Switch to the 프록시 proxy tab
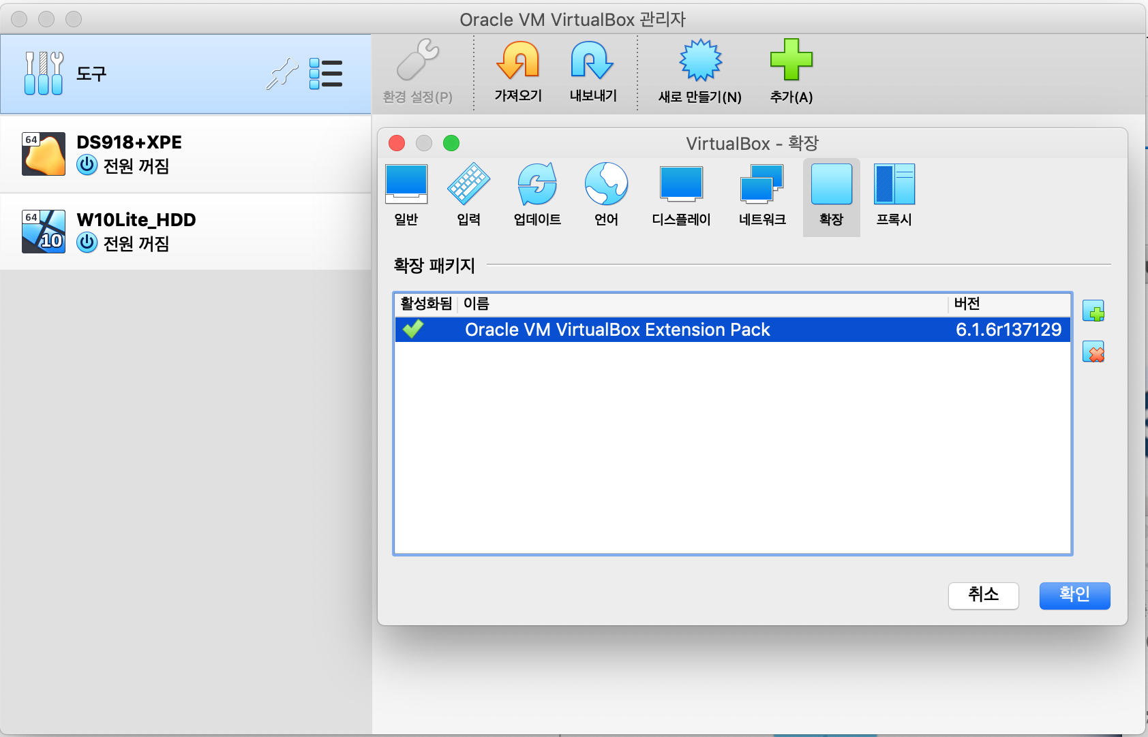 click(894, 196)
